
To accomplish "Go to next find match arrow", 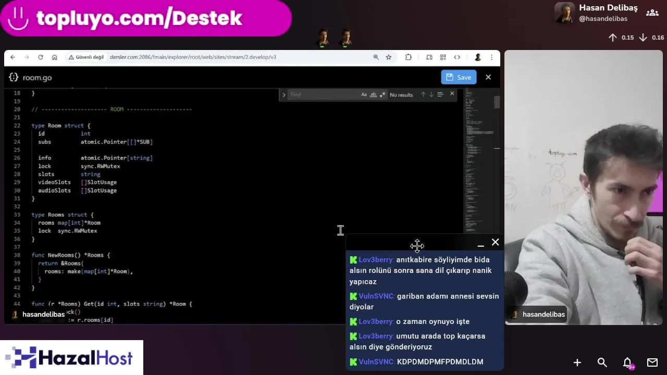I will (431, 94).
